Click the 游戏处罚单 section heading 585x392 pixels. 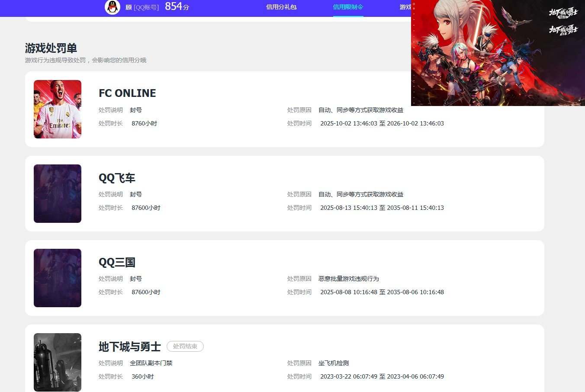pos(51,48)
